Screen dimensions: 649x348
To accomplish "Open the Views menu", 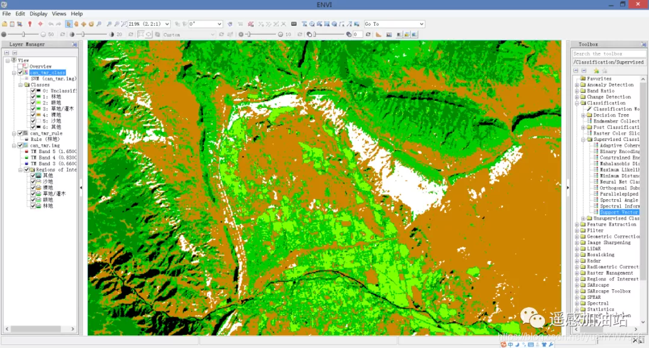I will point(59,14).
